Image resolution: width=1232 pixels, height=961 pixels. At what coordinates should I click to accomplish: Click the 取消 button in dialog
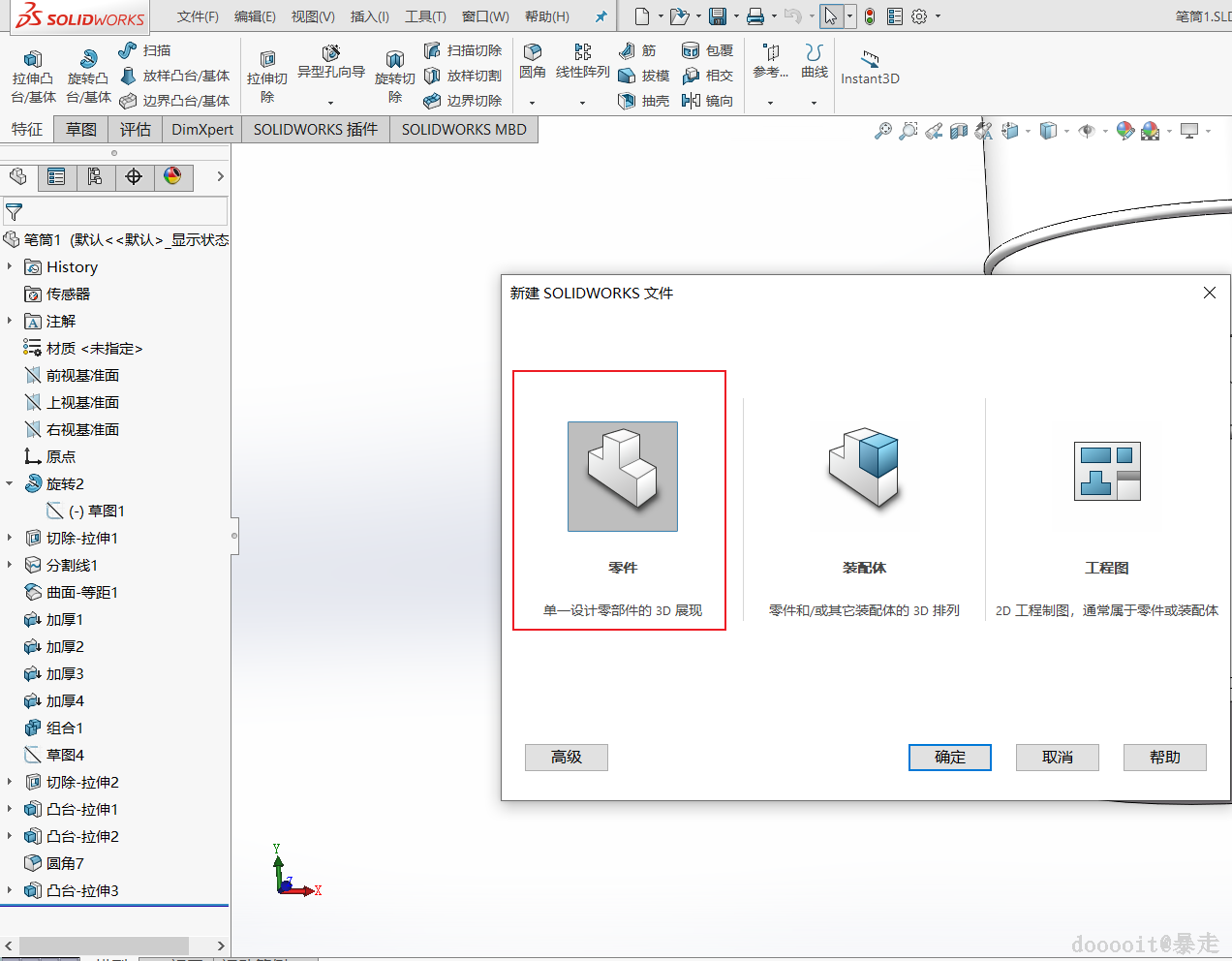[x=1058, y=758]
